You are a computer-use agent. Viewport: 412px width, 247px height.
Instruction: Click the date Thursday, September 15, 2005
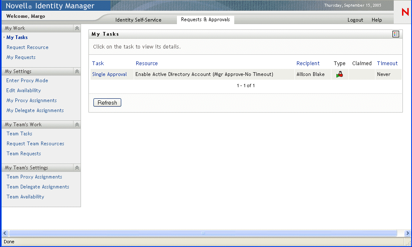tap(353, 5)
